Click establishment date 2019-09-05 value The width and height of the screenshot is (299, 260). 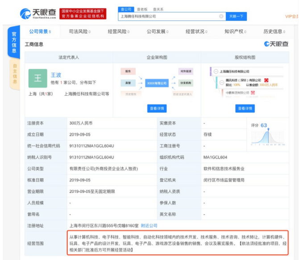pyautogui.click(x=80, y=134)
